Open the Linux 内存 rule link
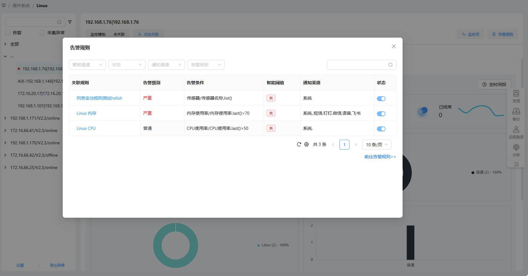This screenshot has width=528, height=276. click(x=87, y=113)
